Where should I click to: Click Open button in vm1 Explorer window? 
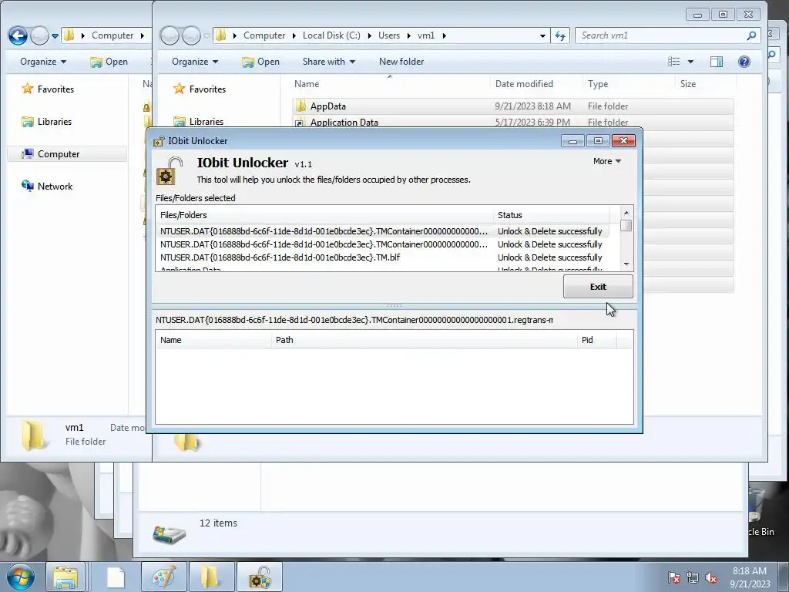261,62
